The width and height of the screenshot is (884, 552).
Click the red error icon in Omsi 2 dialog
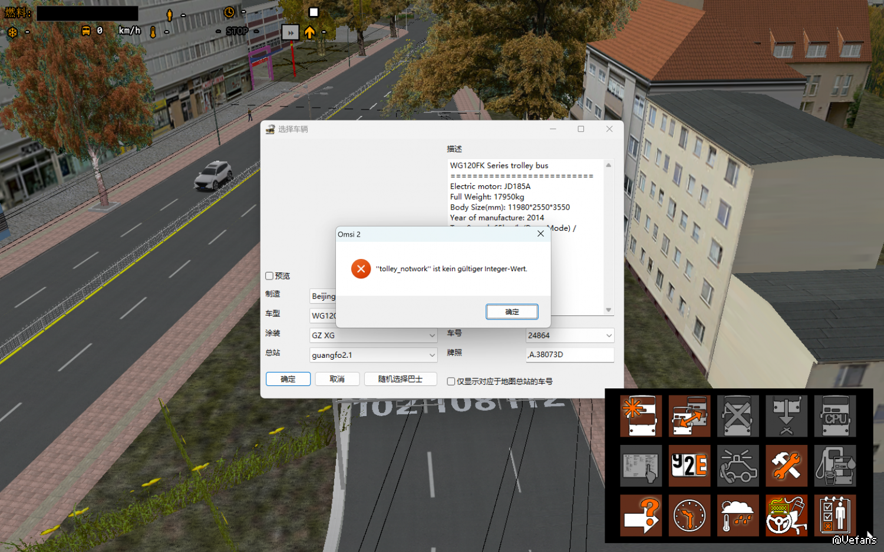click(x=361, y=269)
